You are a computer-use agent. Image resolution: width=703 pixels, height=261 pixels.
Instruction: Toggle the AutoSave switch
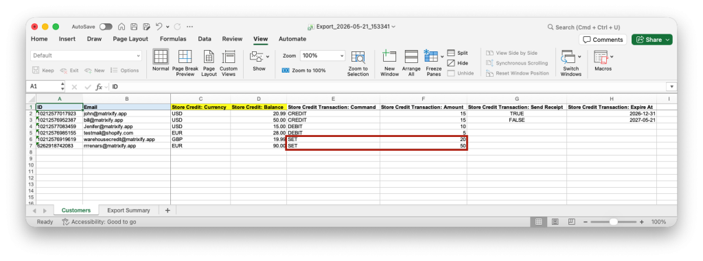(106, 27)
